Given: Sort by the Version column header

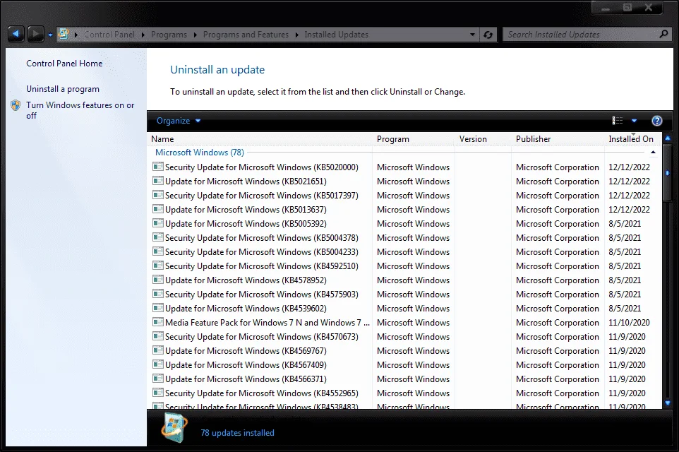Looking at the screenshot, I should click(483, 139).
